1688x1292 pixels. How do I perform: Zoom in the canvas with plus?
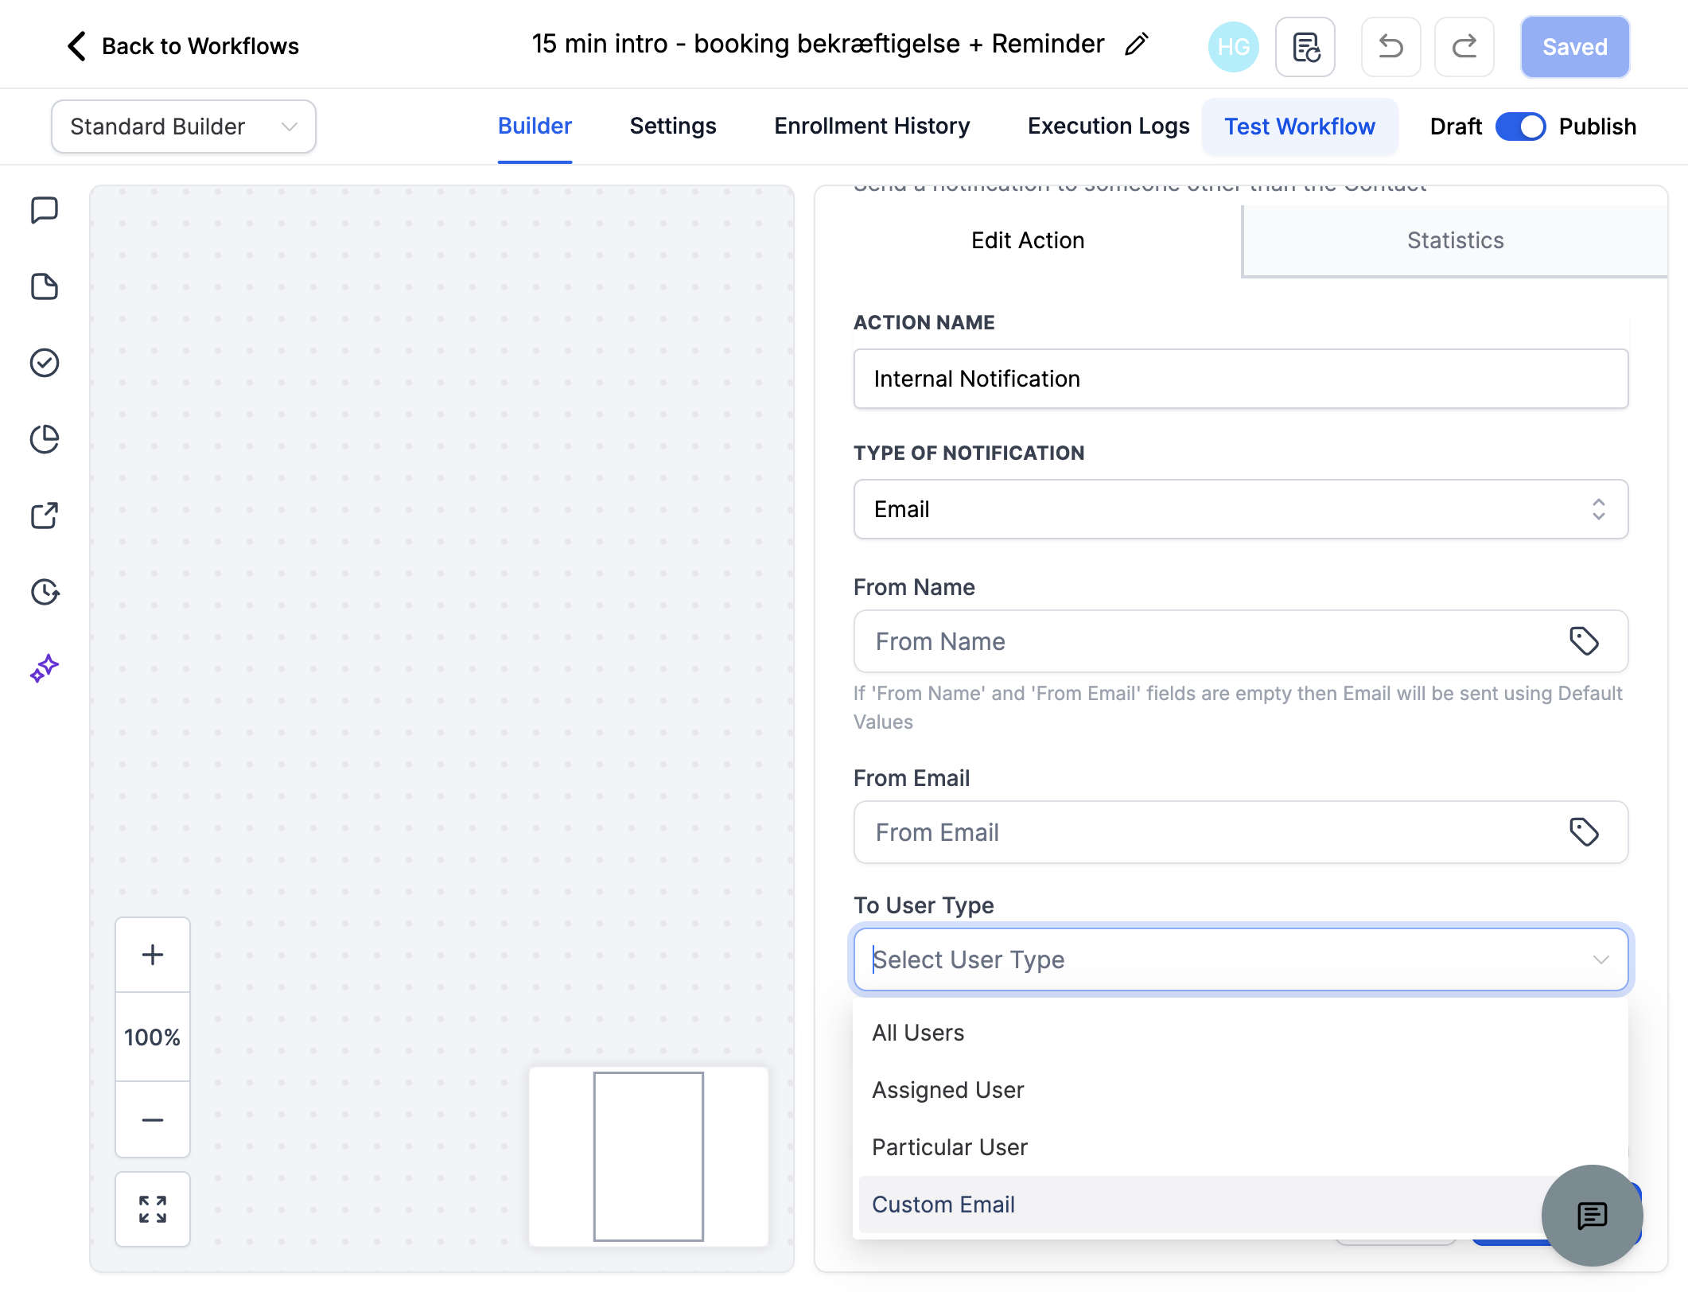(153, 955)
